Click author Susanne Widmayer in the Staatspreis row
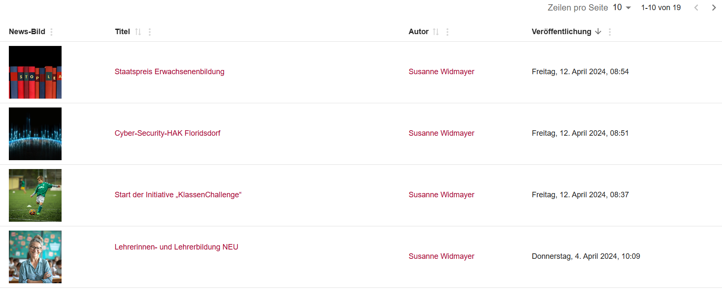The height and width of the screenshot is (290, 722). 441,72
